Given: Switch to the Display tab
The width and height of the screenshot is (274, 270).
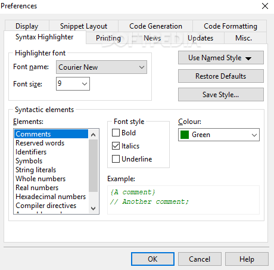Looking at the screenshot, I should click(27, 26).
